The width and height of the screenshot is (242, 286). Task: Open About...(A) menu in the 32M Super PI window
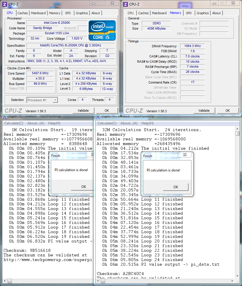pos(129,123)
